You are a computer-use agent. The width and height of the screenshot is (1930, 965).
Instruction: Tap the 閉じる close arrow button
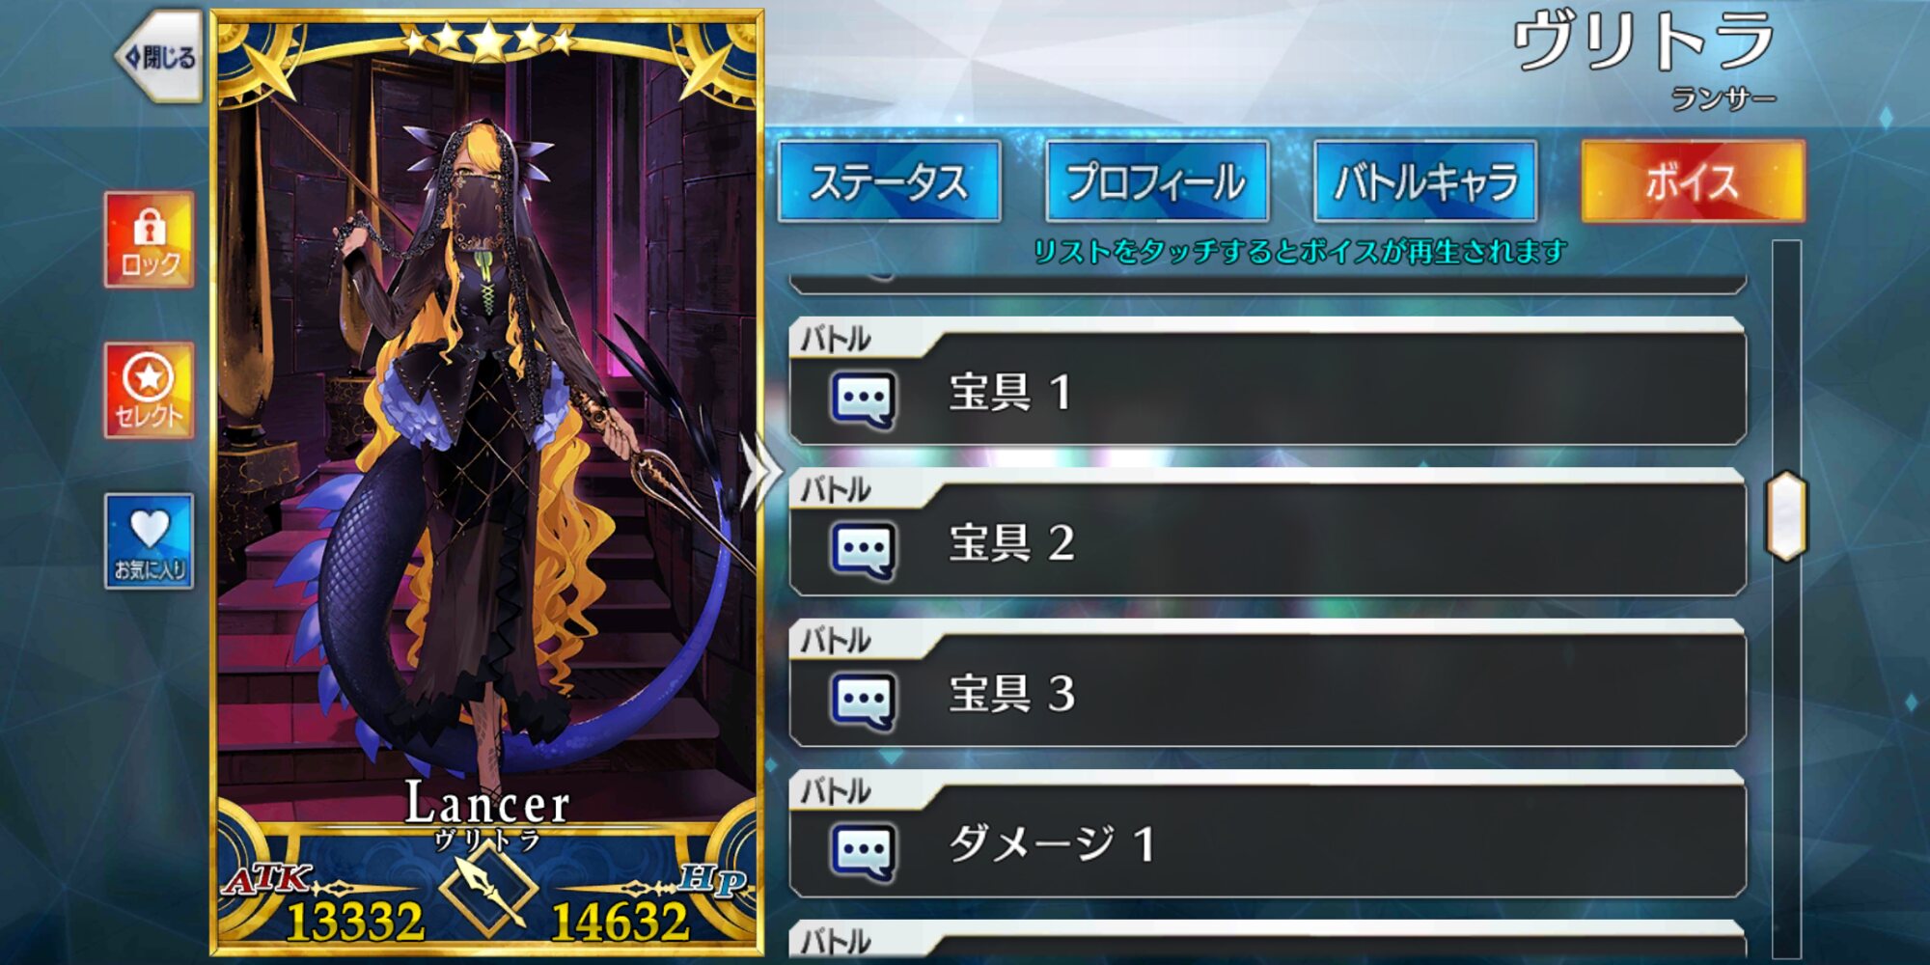(x=159, y=56)
